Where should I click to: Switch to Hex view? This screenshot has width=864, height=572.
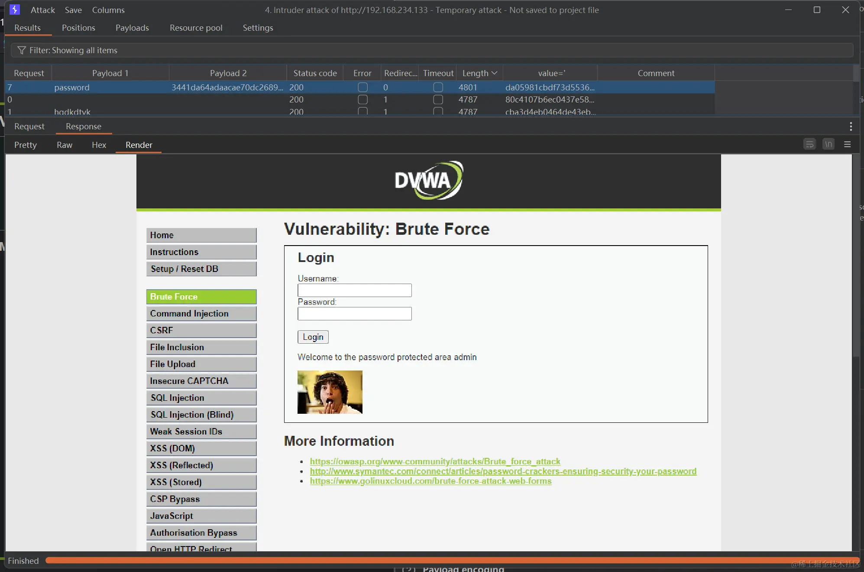pyautogui.click(x=99, y=145)
